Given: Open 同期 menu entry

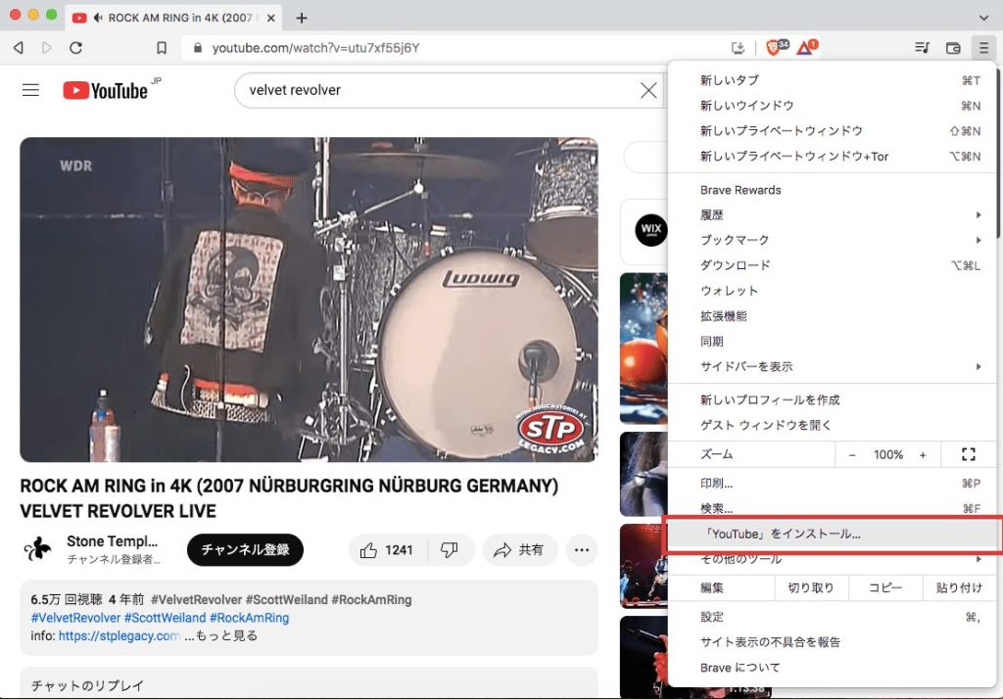Looking at the screenshot, I should click(832, 341).
